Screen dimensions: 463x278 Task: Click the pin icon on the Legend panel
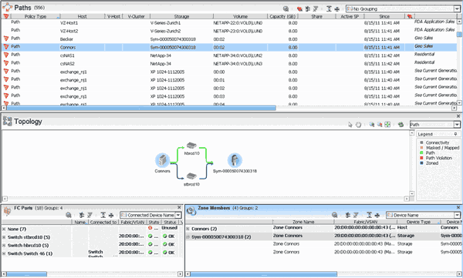[x=455, y=134]
